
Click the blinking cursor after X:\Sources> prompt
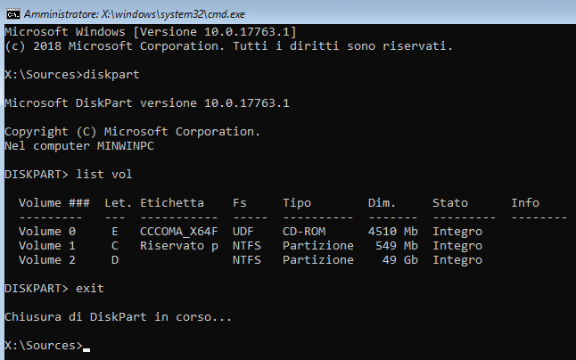pyautogui.click(x=86, y=346)
